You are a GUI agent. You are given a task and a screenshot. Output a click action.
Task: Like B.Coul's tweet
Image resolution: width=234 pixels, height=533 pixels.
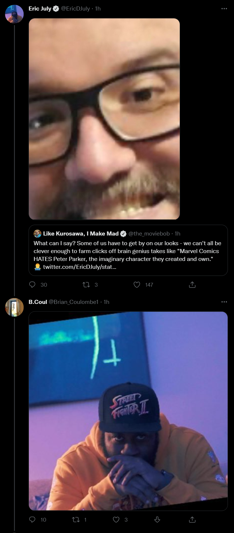[x=116, y=519]
